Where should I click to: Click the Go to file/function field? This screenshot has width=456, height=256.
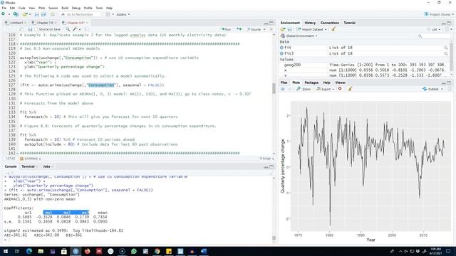click(80, 14)
